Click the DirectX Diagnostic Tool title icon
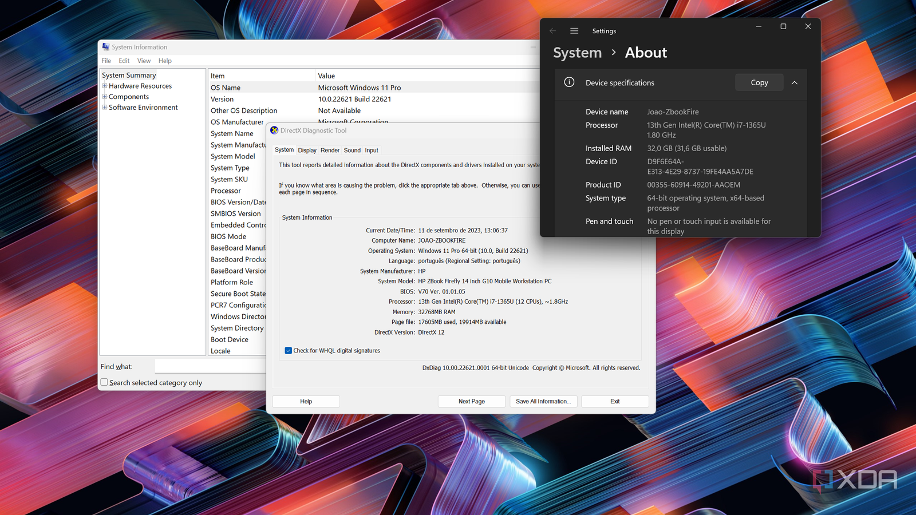 pyautogui.click(x=274, y=130)
